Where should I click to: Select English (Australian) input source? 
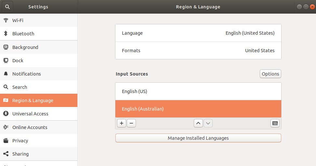point(198,109)
